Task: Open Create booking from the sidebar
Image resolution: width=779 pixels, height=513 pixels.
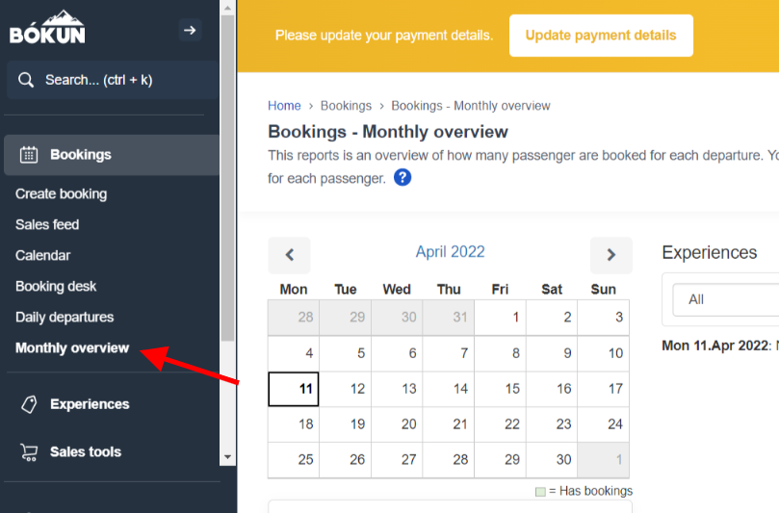Action: point(61,194)
